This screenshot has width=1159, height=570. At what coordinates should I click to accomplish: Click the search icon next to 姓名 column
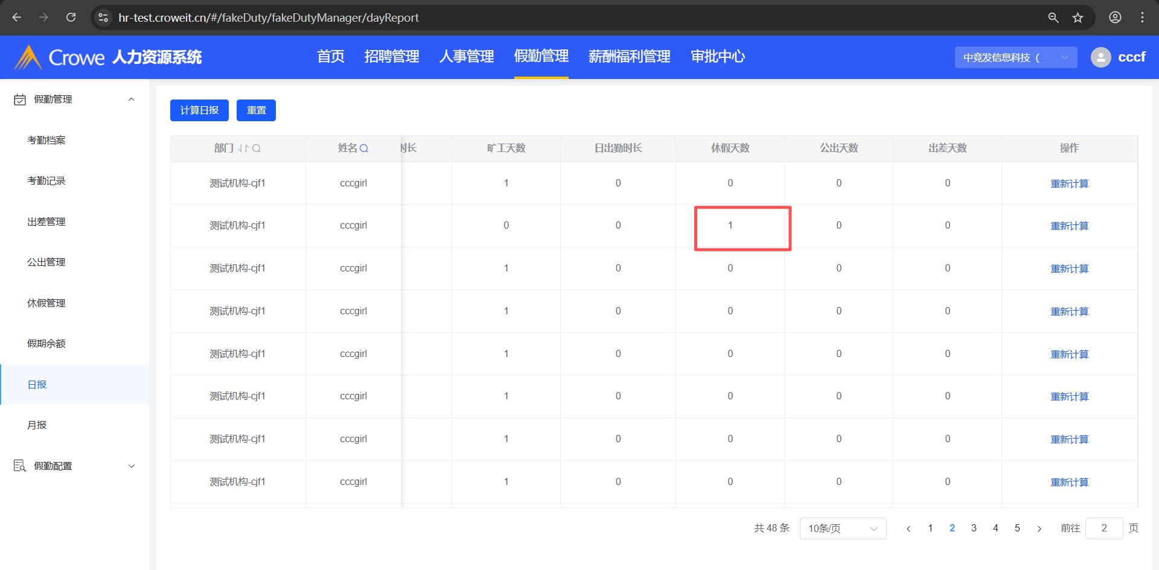pos(364,148)
